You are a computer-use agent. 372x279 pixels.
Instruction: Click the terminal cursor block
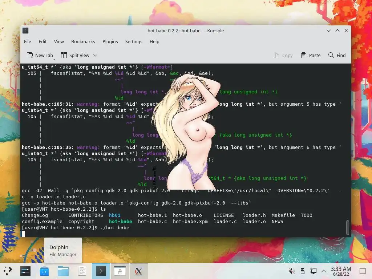tap(23, 234)
